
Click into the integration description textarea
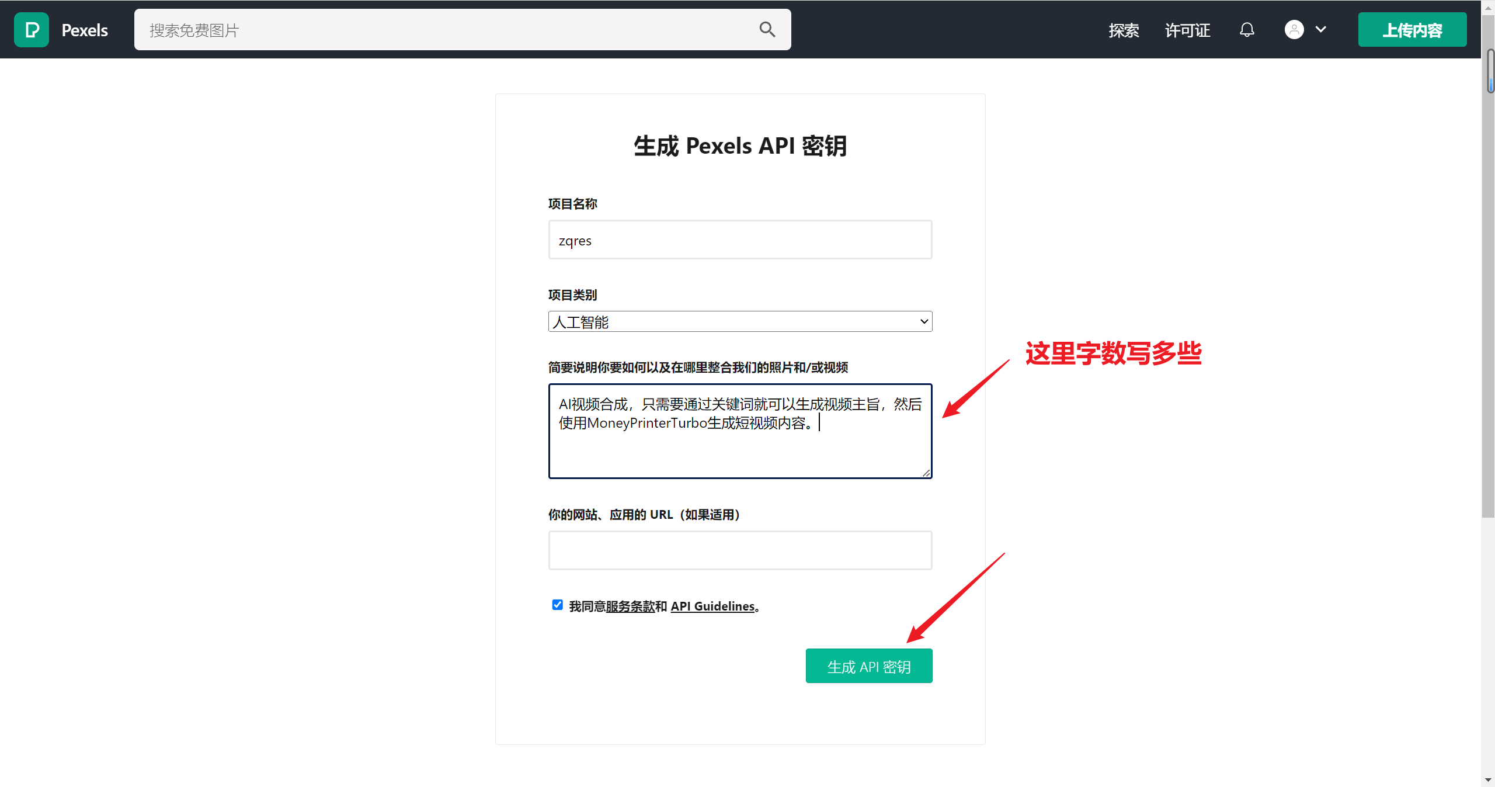pyautogui.click(x=740, y=431)
